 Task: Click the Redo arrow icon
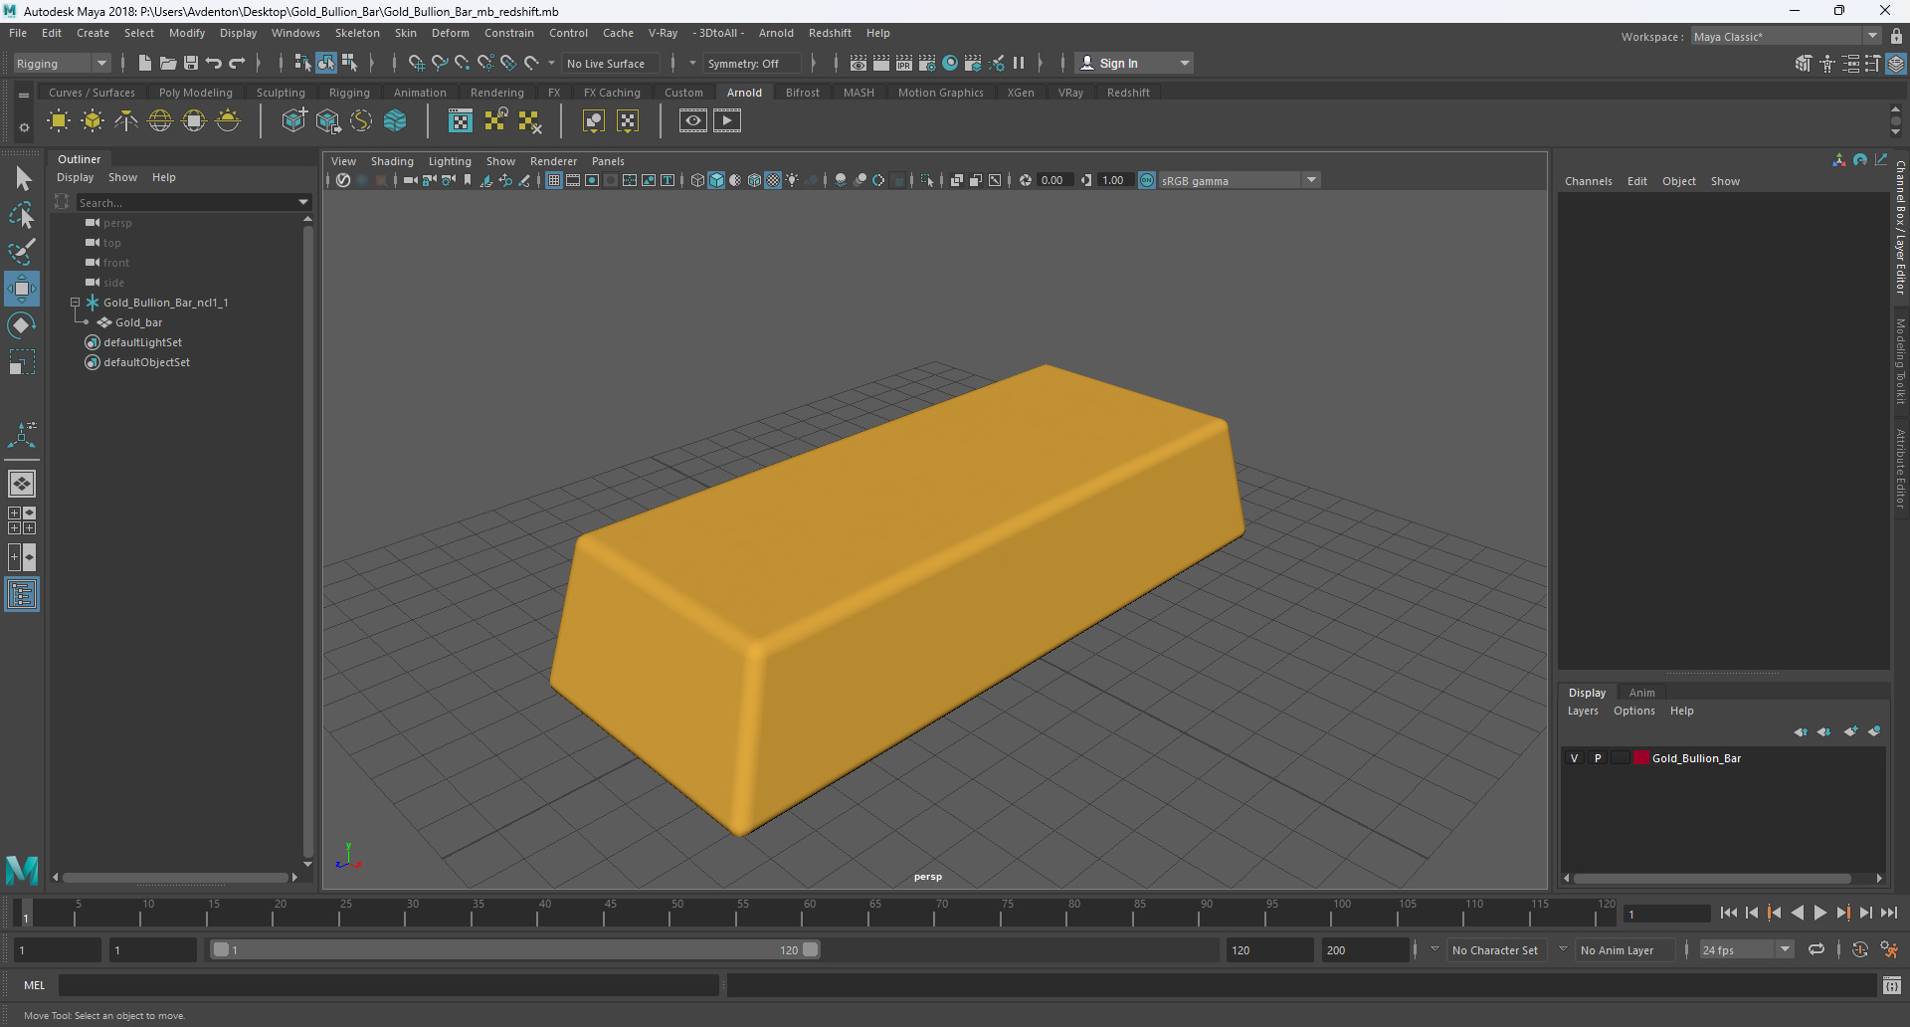click(237, 63)
